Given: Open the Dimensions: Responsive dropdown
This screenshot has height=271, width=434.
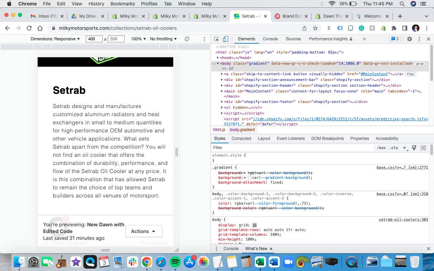Looking at the screenshot, I should tap(56, 39).
